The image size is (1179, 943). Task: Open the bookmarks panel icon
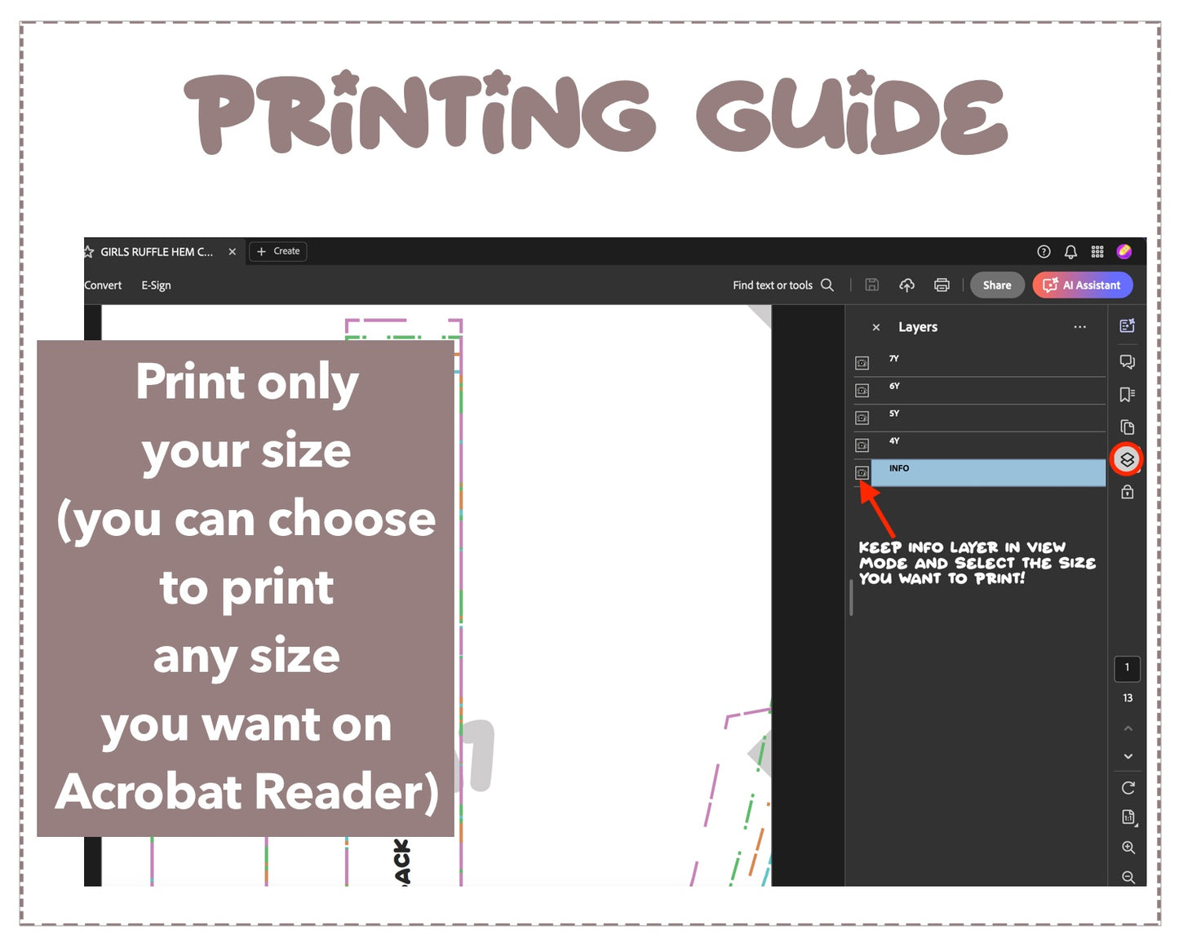[1127, 395]
